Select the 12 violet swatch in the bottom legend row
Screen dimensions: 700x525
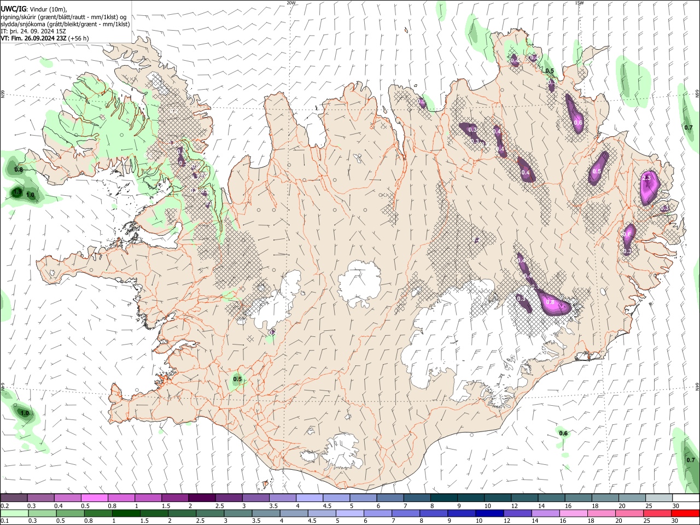(x=517, y=513)
